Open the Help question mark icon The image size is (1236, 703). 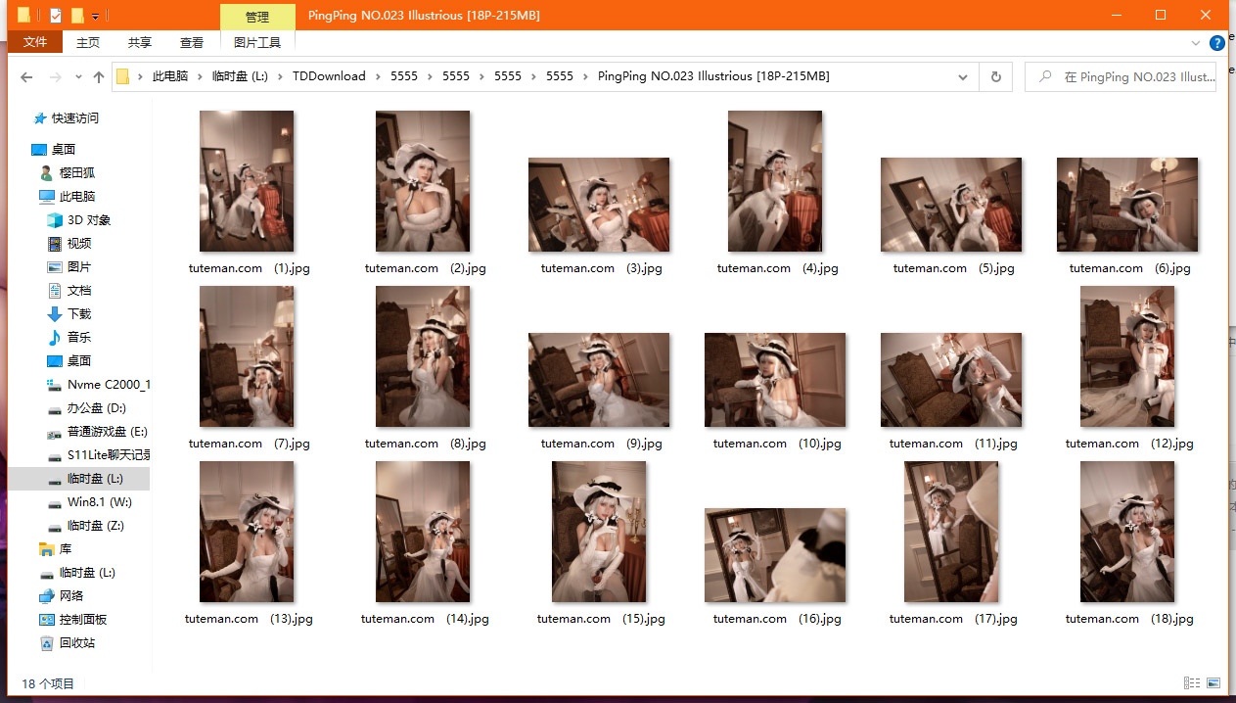1216,43
